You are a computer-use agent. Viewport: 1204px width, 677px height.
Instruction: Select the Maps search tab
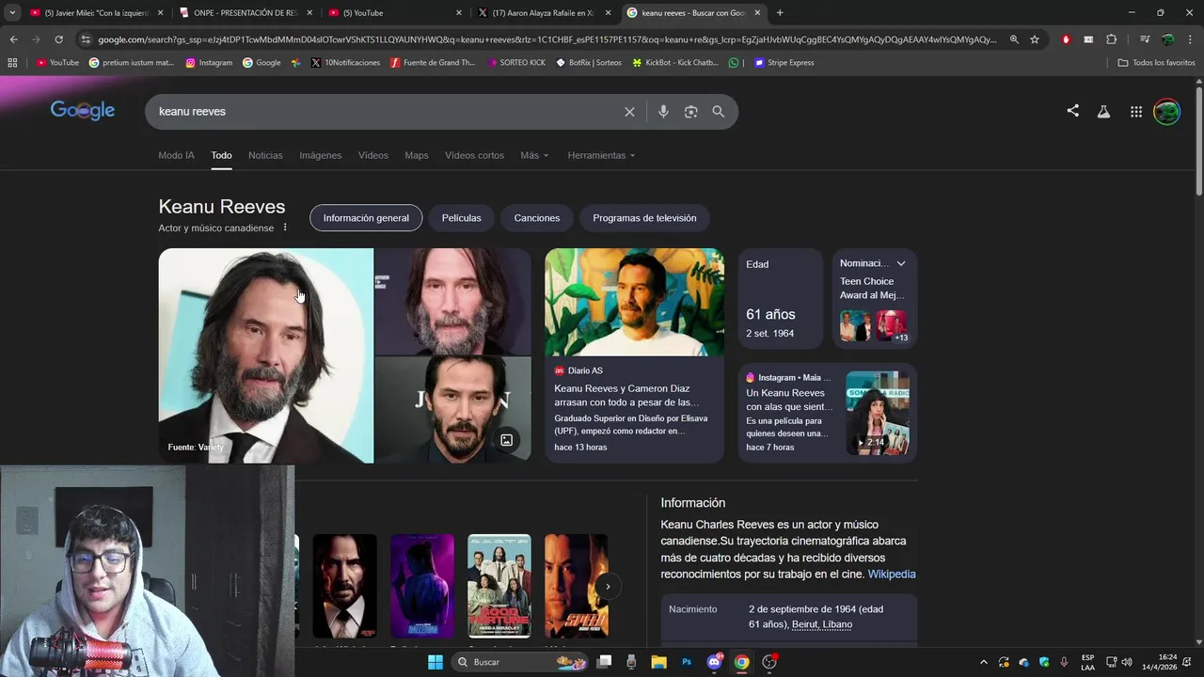pos(416,155)
